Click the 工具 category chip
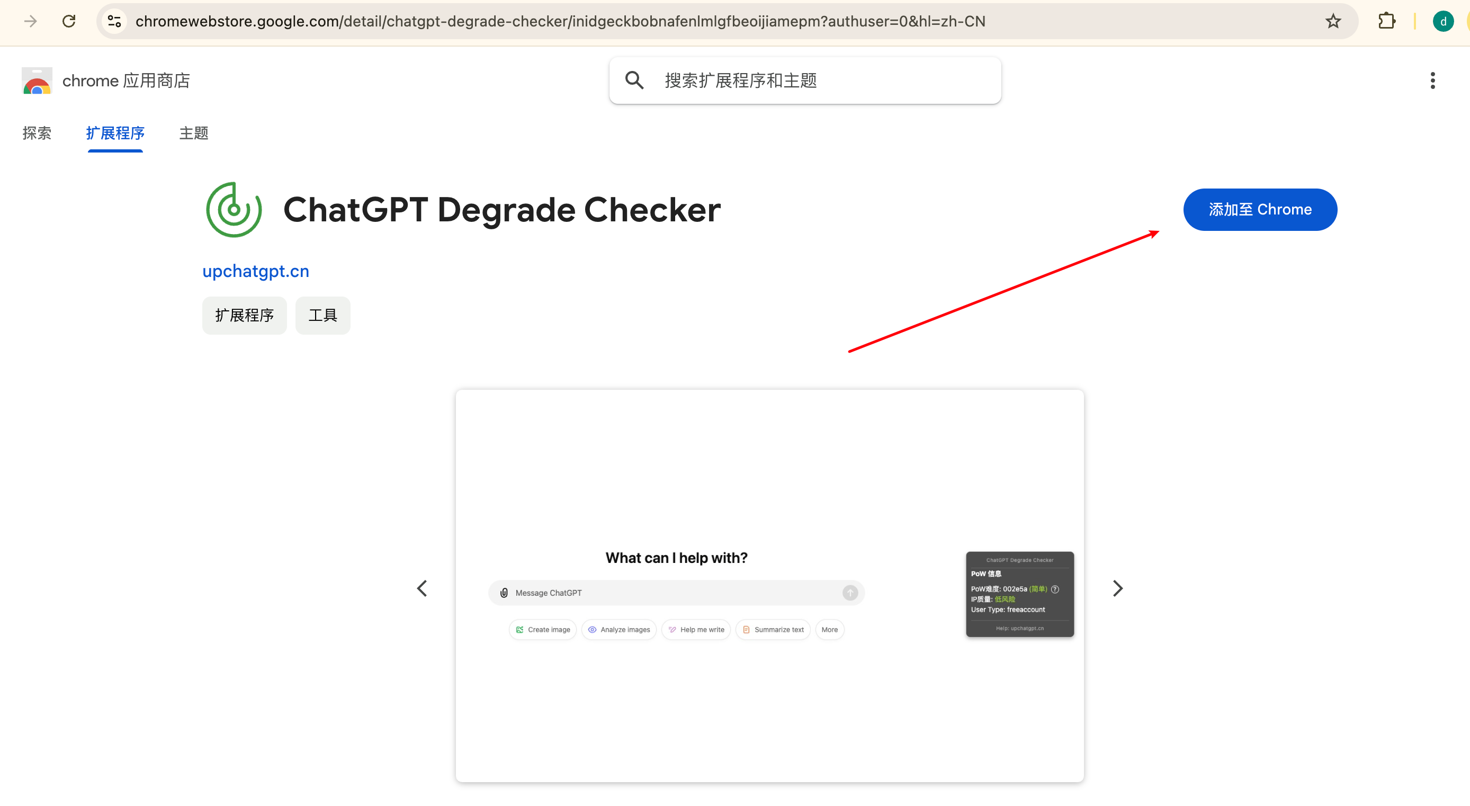The width and height of the screenshot is (1470, 806). click(x=323, y=315)
